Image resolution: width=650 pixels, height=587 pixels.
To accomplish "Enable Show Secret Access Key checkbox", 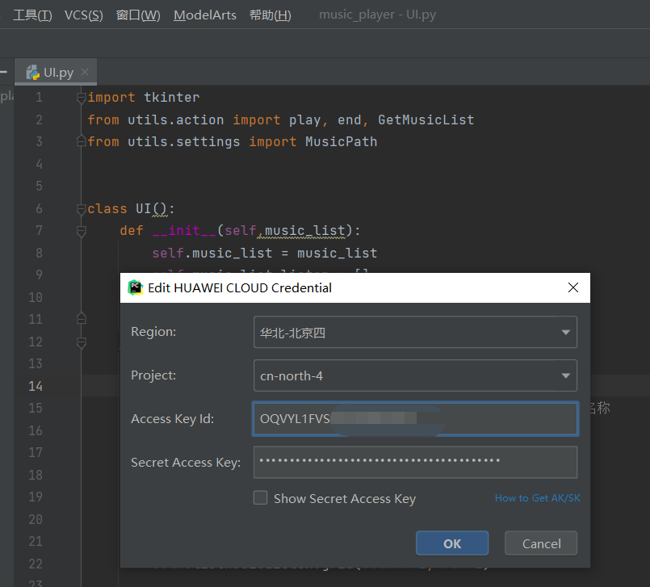I will click(x=260, y=498).
